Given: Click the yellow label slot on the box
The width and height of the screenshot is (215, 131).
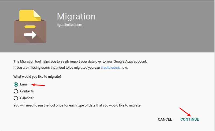Looking at the screenshot, I should [30, 27].
